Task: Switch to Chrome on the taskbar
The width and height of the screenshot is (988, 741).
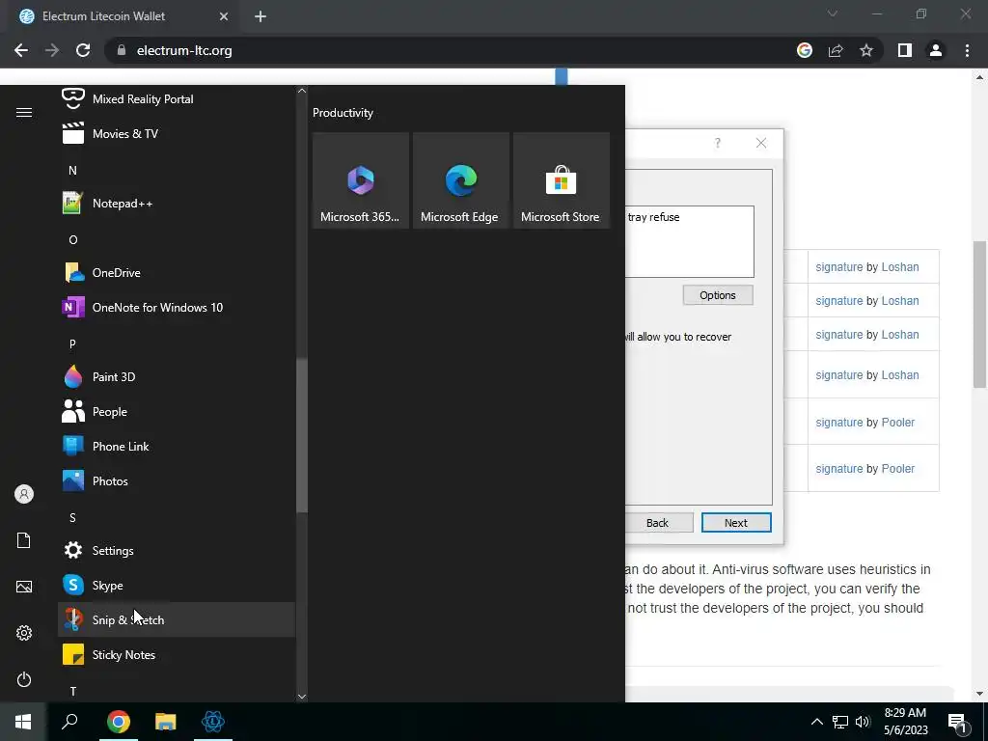Action: pyautogui.click(x=119, y=722)
